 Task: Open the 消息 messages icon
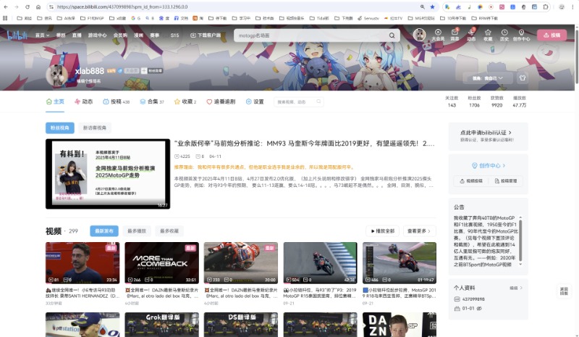pos(455,35)
